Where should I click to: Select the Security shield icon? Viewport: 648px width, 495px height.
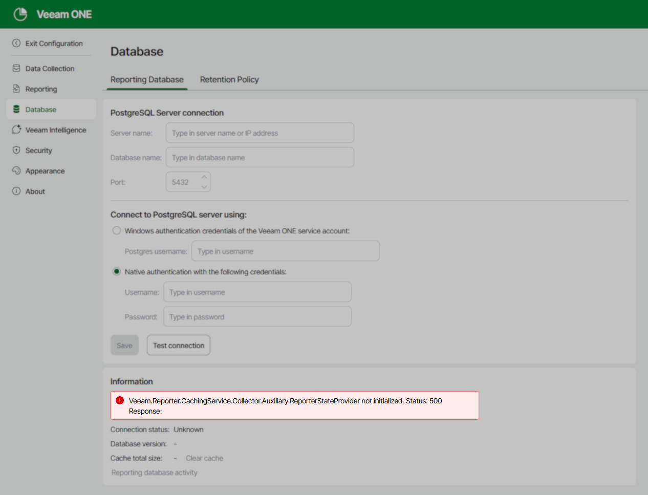pos(17,150)
